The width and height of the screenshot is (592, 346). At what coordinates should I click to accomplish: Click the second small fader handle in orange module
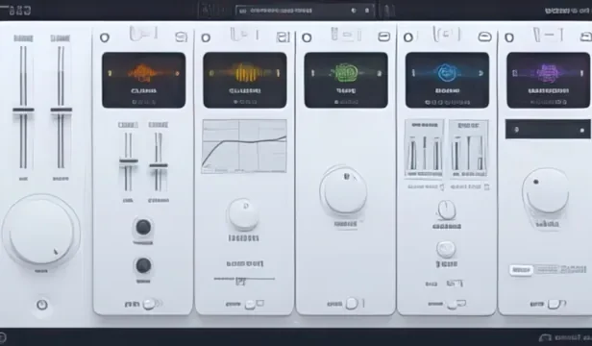(159, 165)
